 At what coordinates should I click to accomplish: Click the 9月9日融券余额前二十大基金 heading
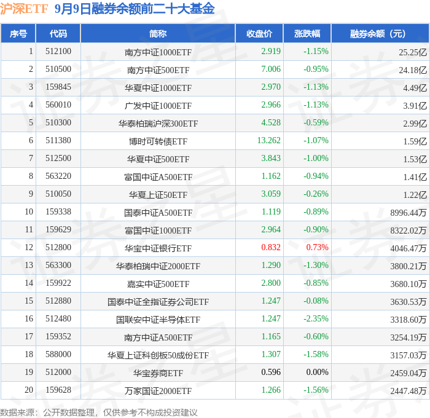coord(135,9)
